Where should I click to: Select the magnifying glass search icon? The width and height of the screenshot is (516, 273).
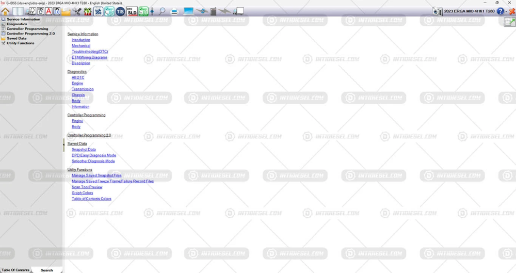tap(162, 11)
